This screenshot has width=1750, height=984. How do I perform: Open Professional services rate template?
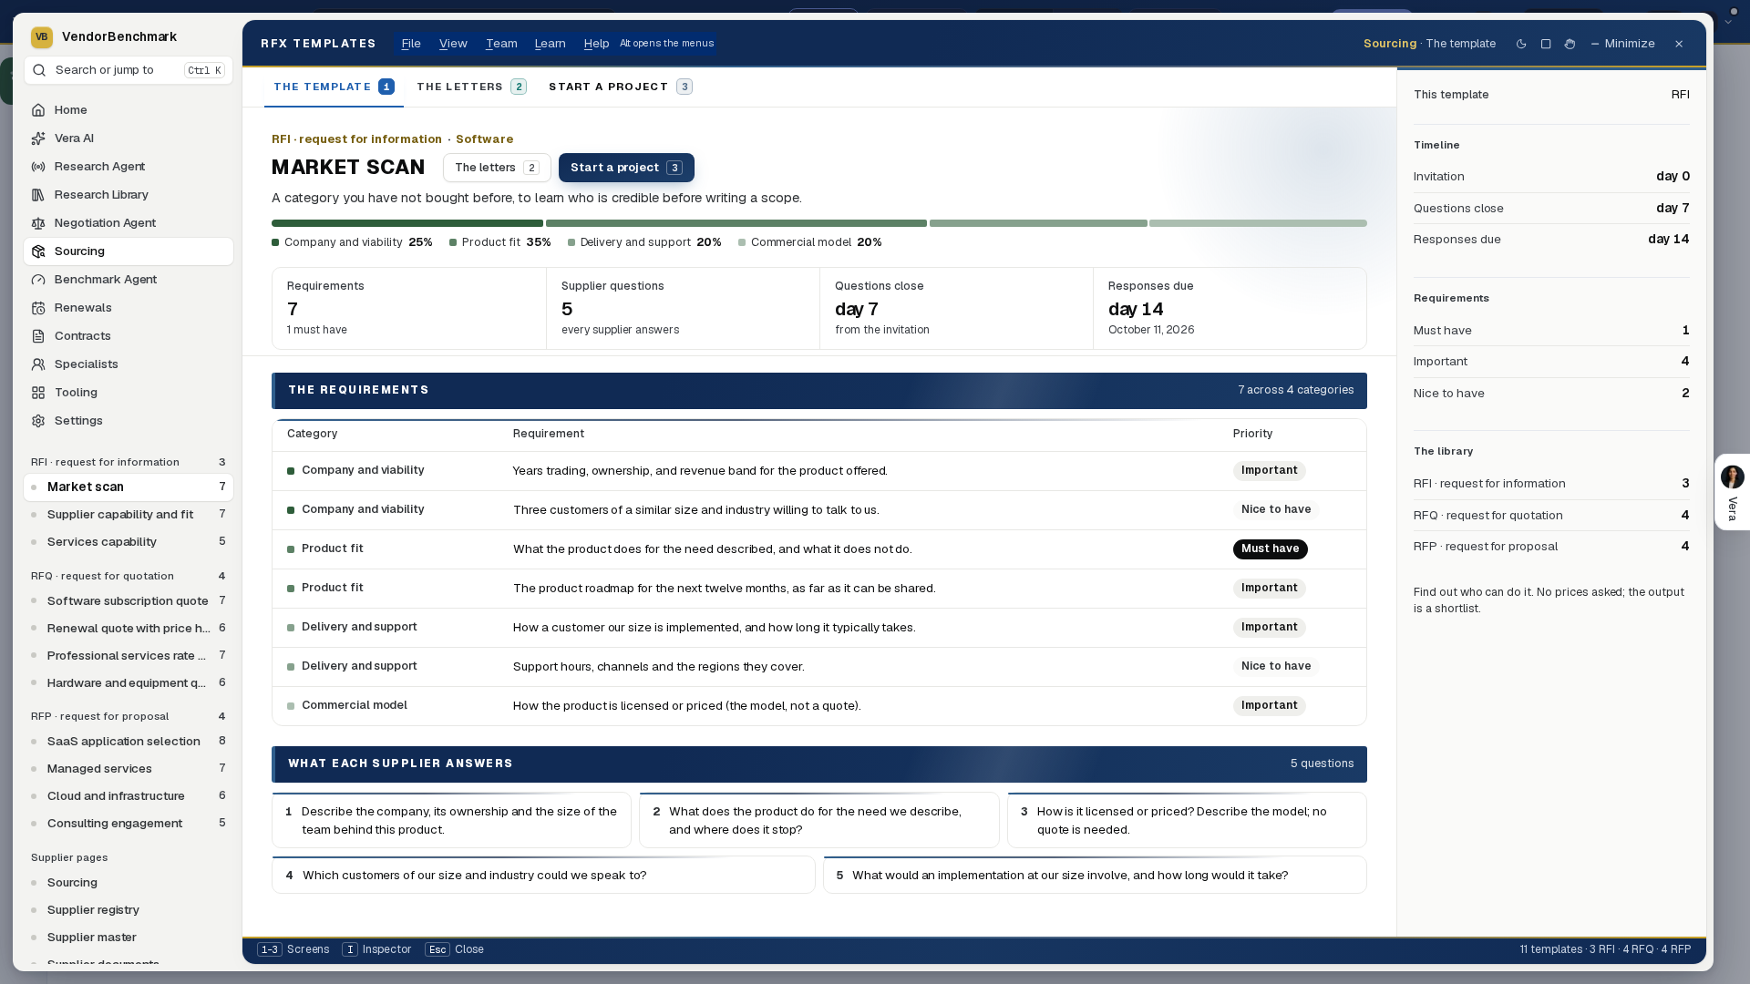129,656
